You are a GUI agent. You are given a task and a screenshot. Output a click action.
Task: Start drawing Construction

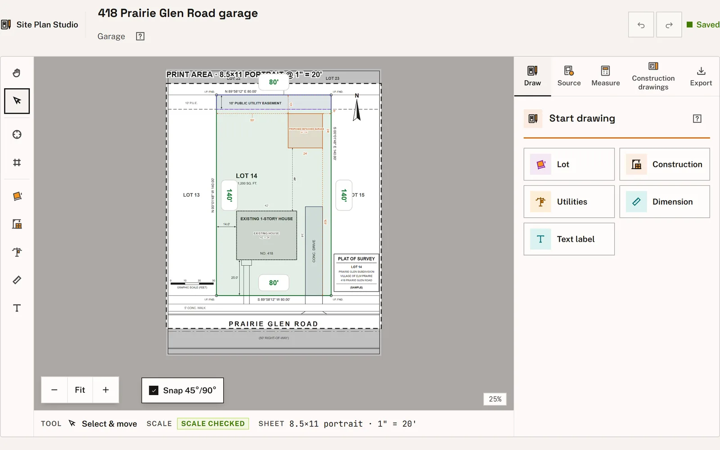[665, 164]
